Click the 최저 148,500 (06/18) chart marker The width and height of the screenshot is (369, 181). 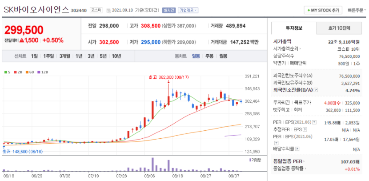23,152
